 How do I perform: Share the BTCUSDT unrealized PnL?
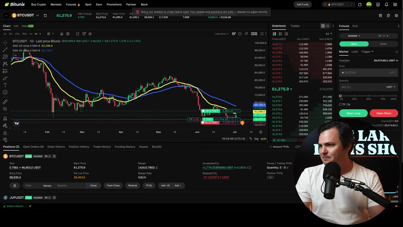[250, 168]
